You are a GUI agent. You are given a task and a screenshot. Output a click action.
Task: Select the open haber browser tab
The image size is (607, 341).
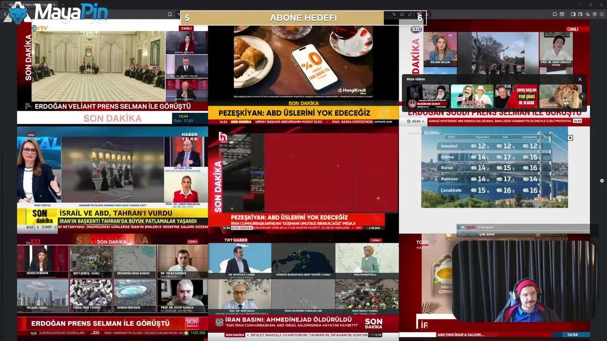point(28,5)
